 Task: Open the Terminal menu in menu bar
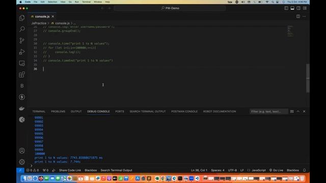pos(86,2)
